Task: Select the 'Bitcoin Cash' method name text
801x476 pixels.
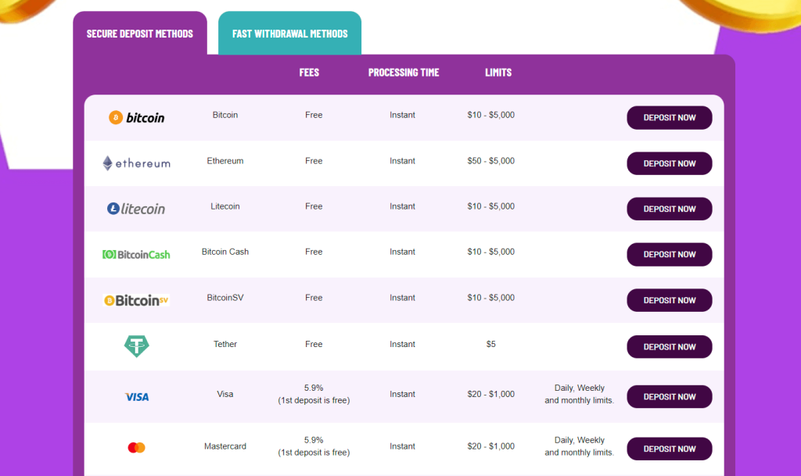Action: tap(225, 252)
